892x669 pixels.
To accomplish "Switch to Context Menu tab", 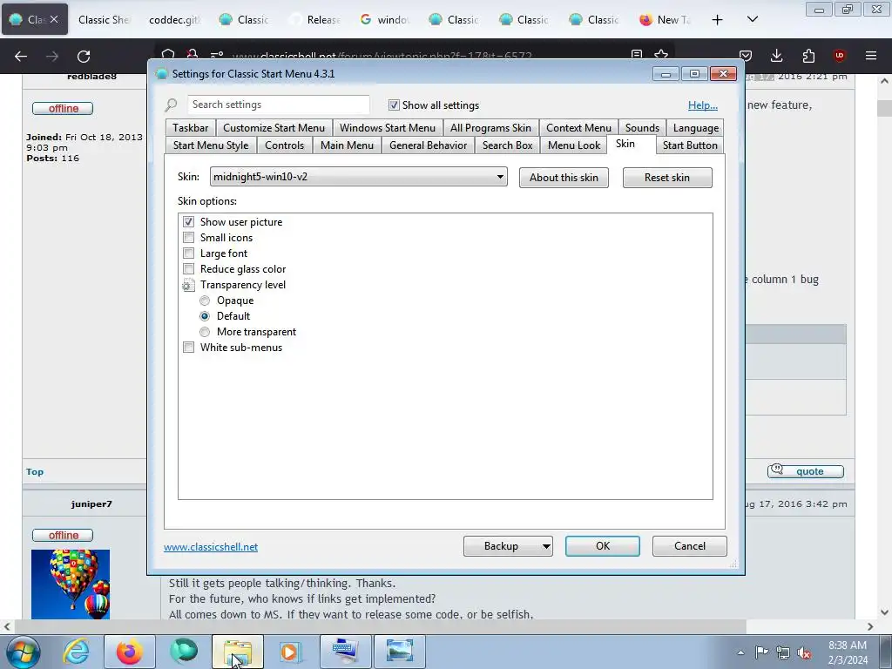I will pyautogui.click(x=578, y=128).
